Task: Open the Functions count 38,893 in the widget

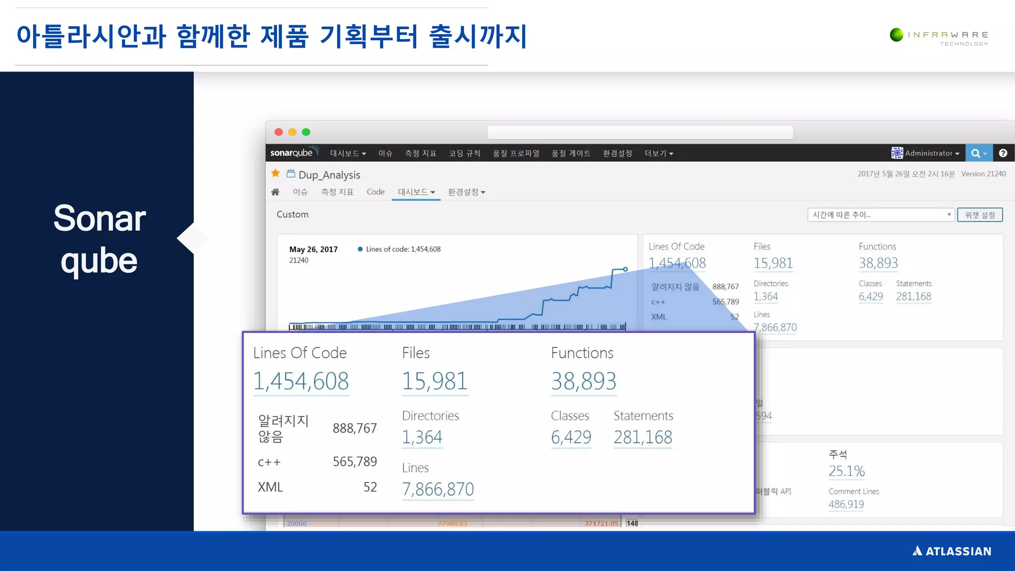Action: pyautogui.click(x=878, y=263)
